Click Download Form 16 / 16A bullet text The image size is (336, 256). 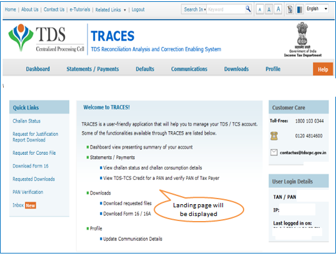click(127, 214)
